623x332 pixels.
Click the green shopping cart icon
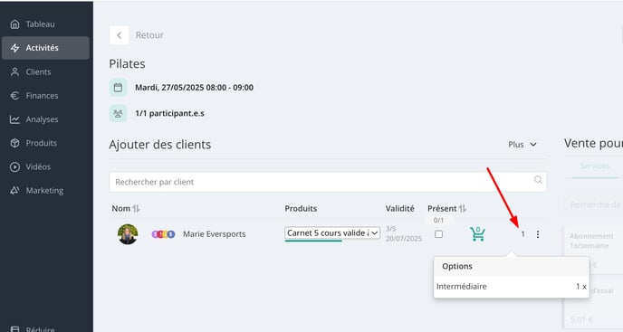[x=477, y=234]
